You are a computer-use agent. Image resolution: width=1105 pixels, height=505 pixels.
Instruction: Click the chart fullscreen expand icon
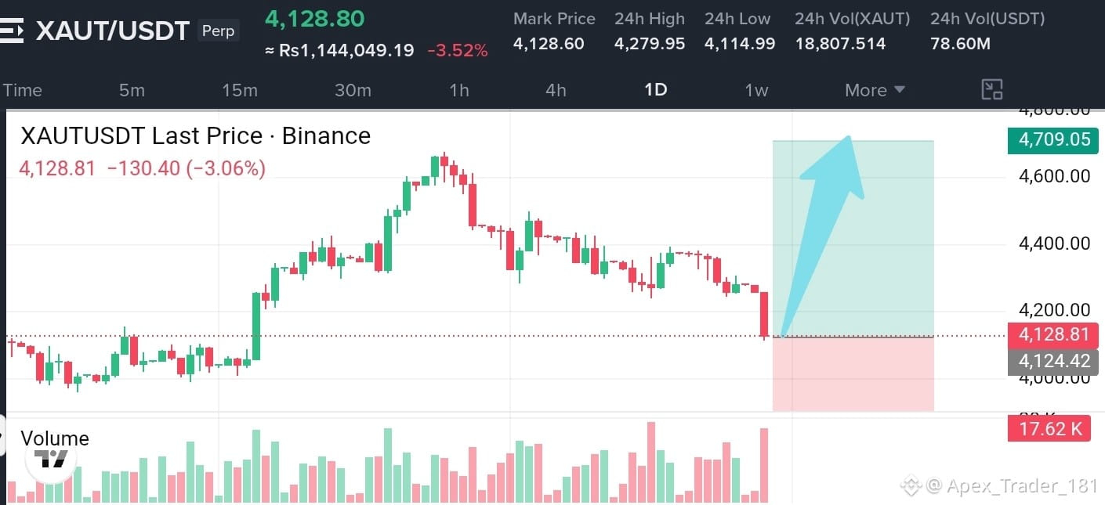click(x=992, y=90)
